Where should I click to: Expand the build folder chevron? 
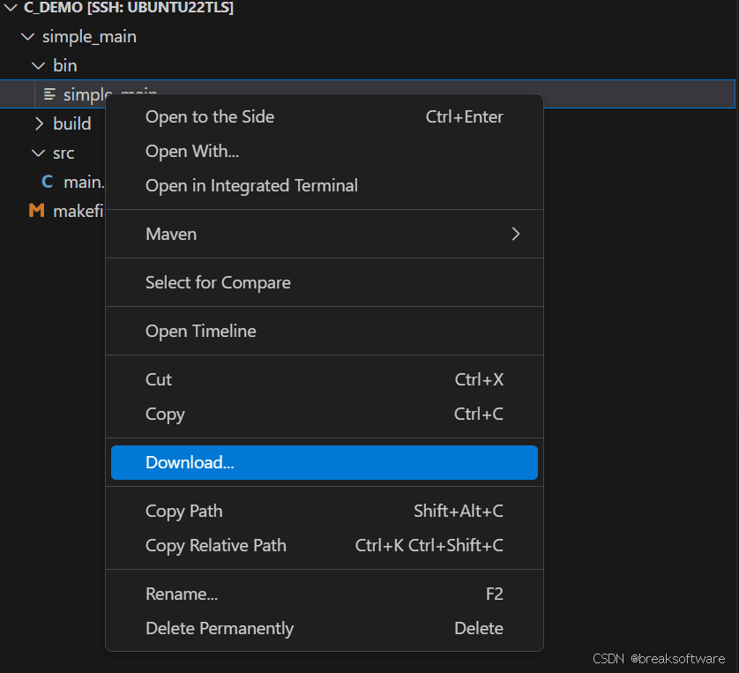coord(39,124)
